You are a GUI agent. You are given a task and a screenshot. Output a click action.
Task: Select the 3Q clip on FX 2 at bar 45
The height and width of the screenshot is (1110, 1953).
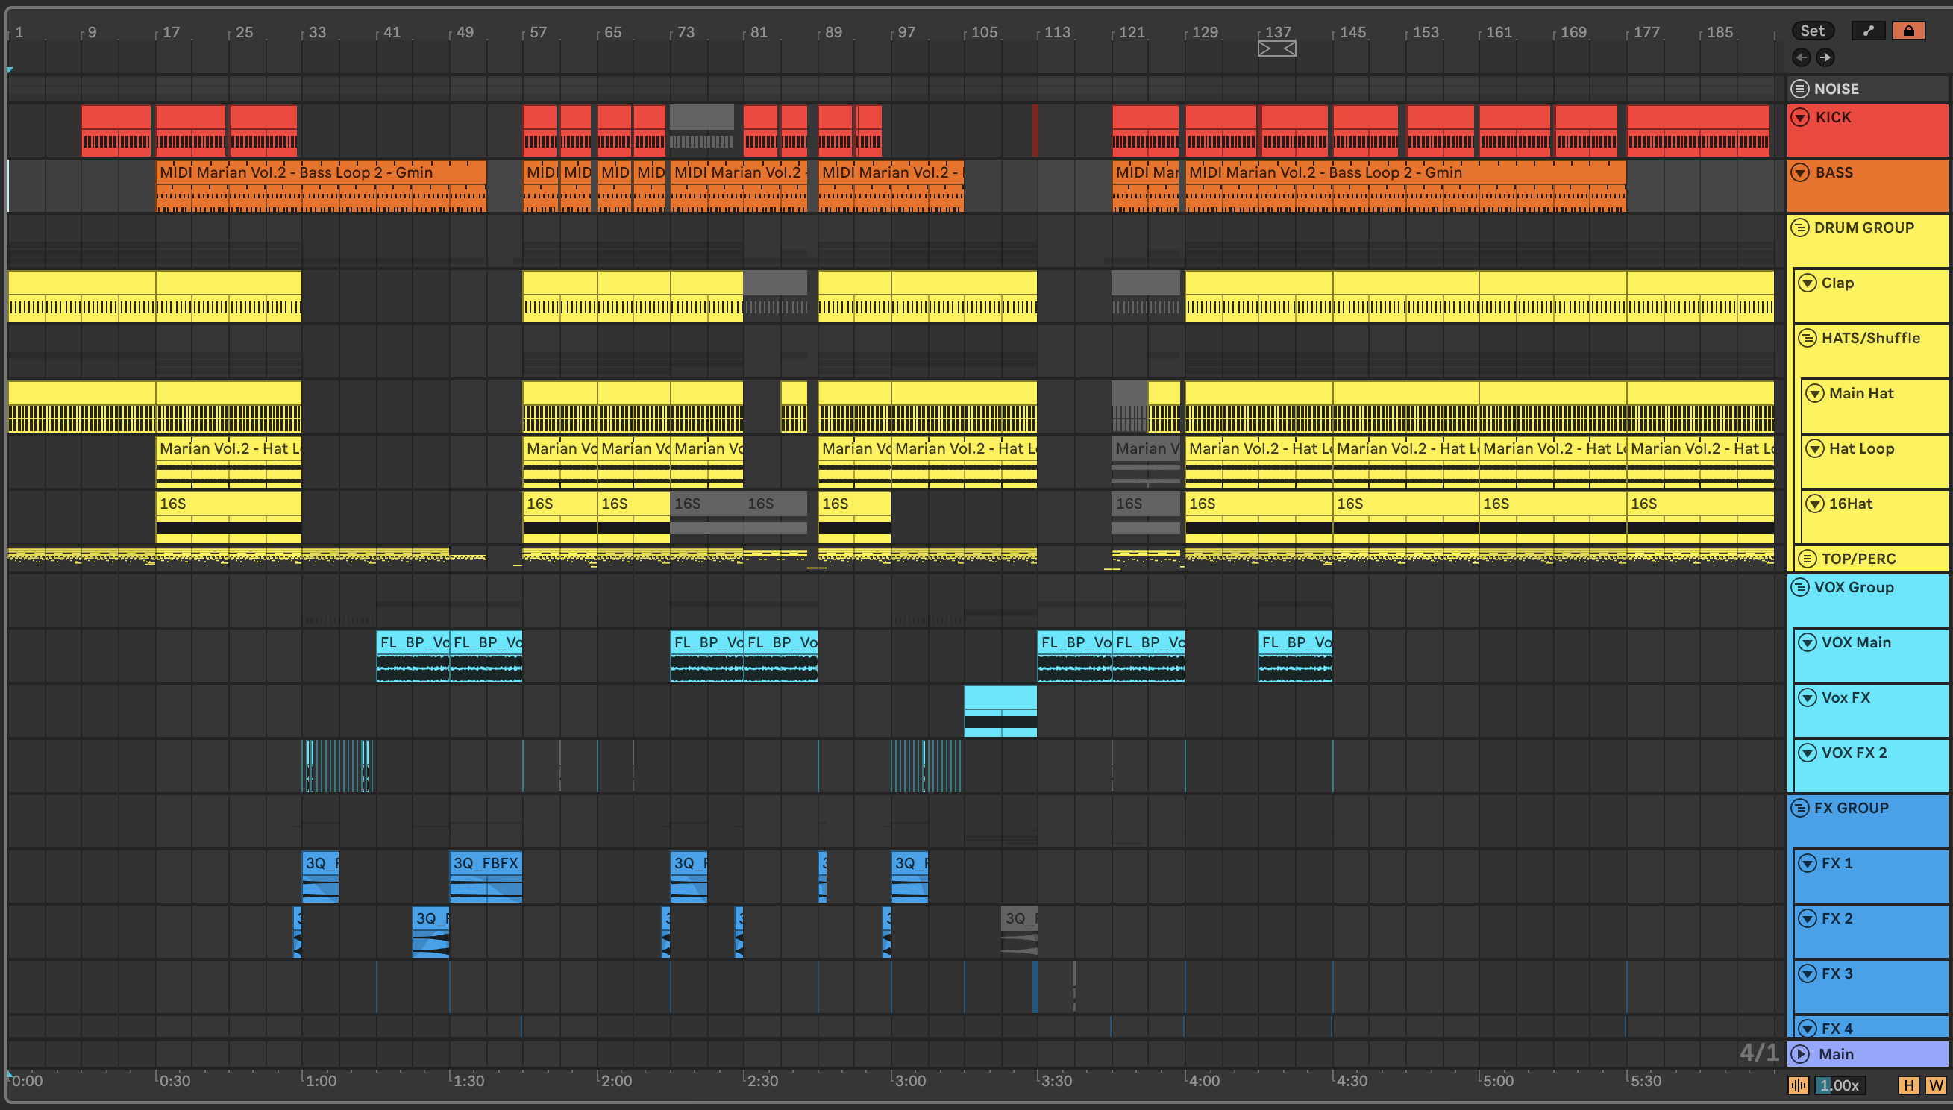pos(430,932)
